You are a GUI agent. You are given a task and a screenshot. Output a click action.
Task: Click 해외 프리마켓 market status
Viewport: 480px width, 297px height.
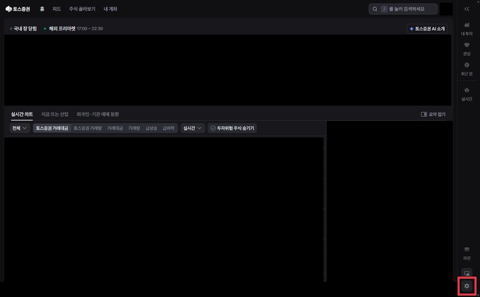[x=73, y=28]
